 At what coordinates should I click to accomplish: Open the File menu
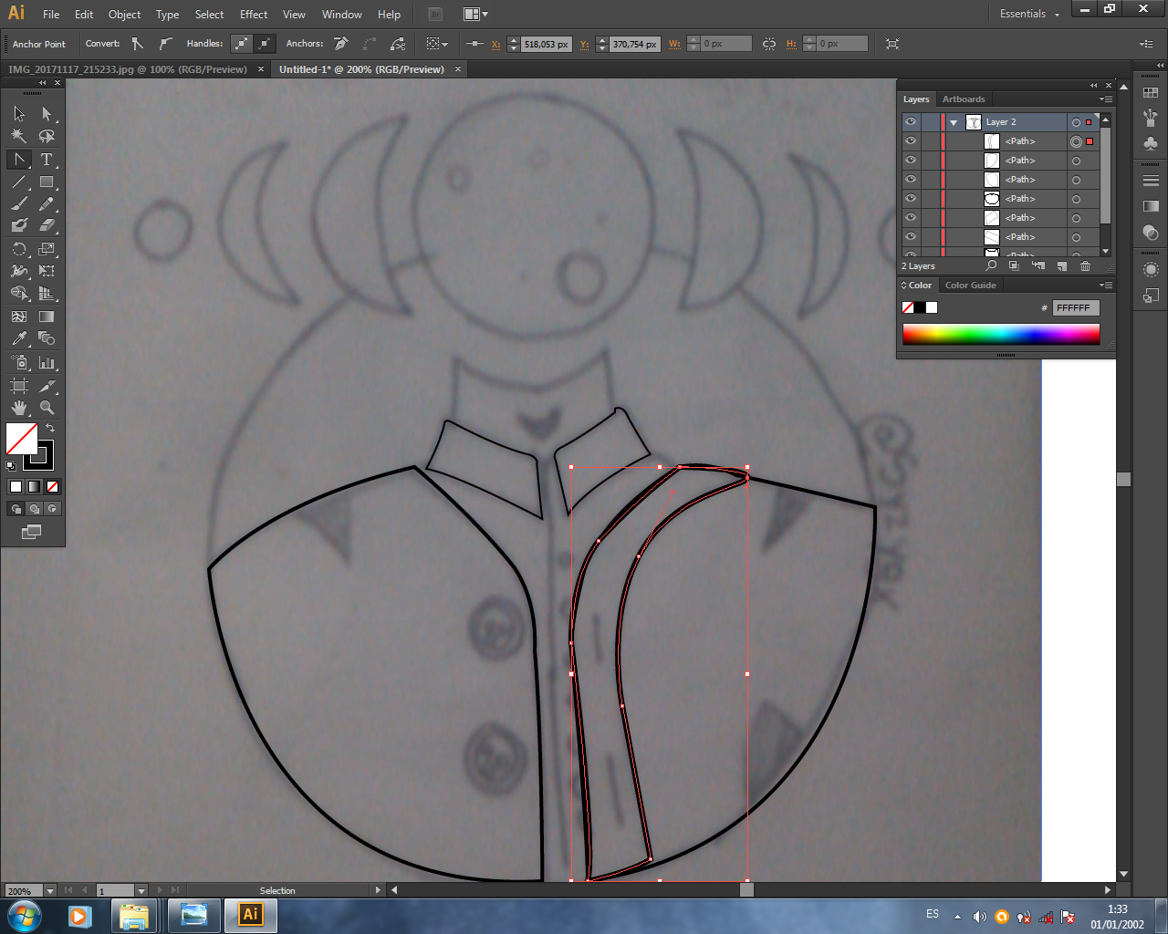(x=51, y=14)
